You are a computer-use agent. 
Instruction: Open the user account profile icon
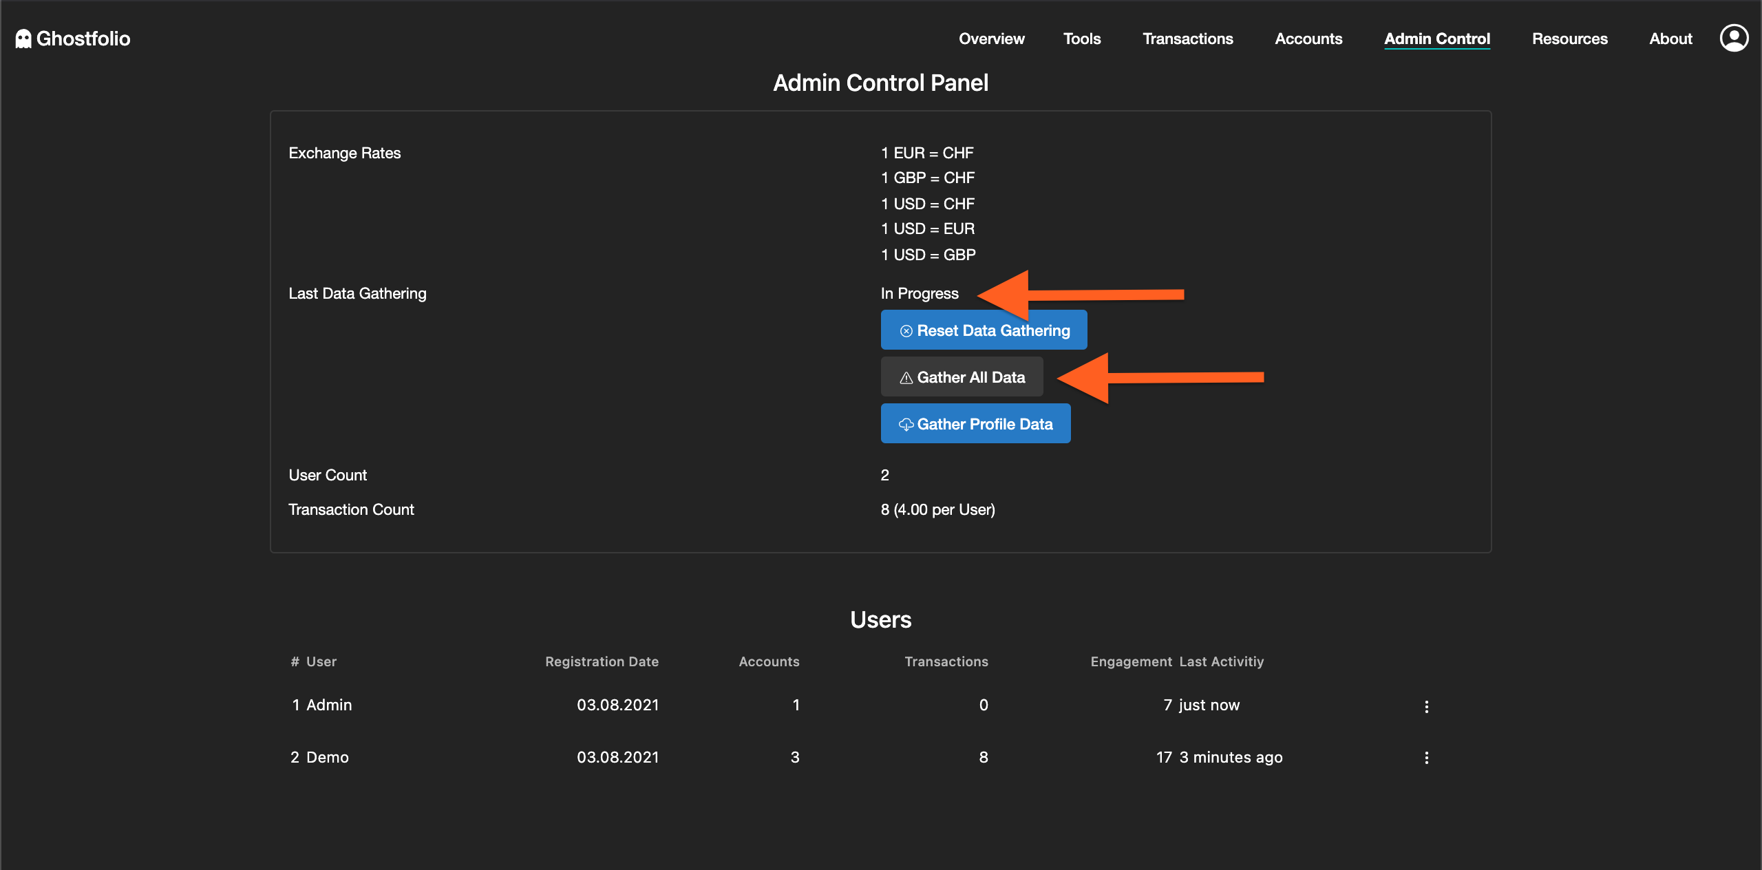pos(1734,39)
